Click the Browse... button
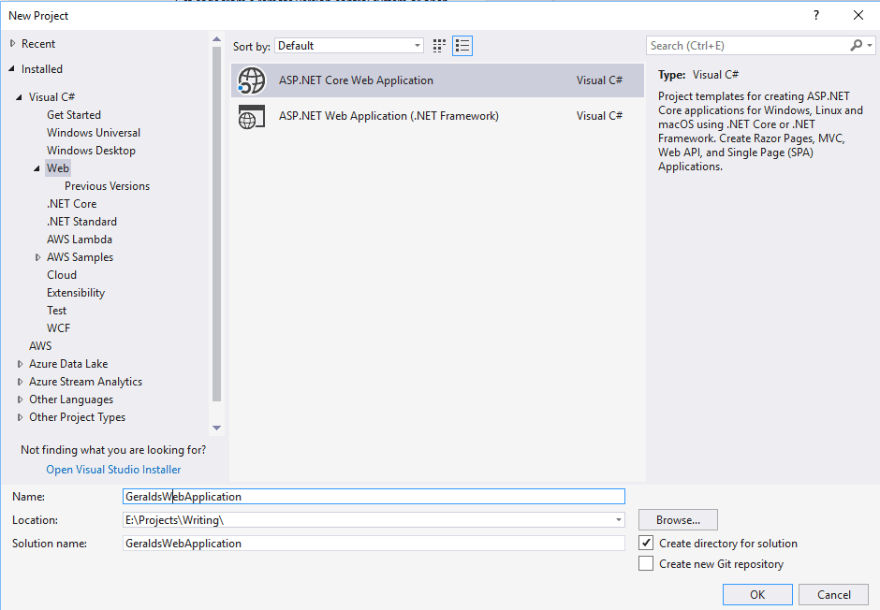 coord(678,520)
